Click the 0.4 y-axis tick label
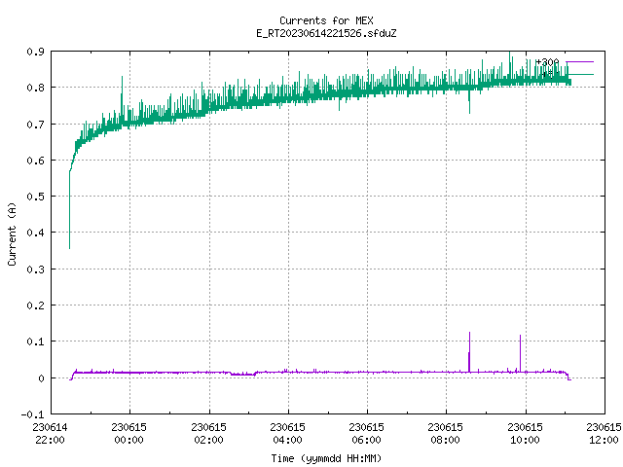This screenshot has height=467, width=623. point(35,233)
